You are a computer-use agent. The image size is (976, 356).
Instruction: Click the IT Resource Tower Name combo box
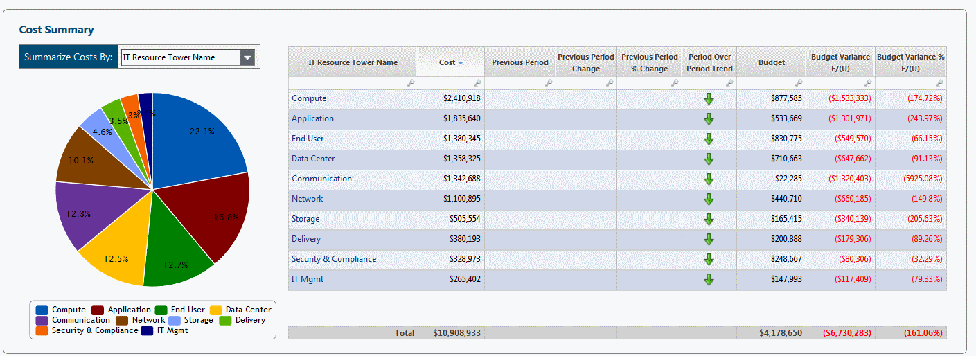pyautogui.click(x=188, y=57)
